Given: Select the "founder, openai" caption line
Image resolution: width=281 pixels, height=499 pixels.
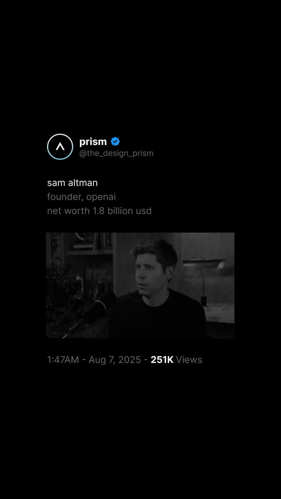Looking at the screenshot, I should [82, 197].
